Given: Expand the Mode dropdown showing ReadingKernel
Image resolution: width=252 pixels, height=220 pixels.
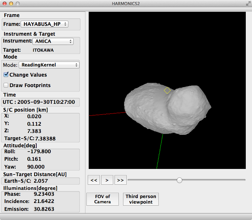Looking at the screenshot, I should tap(49, 65).
